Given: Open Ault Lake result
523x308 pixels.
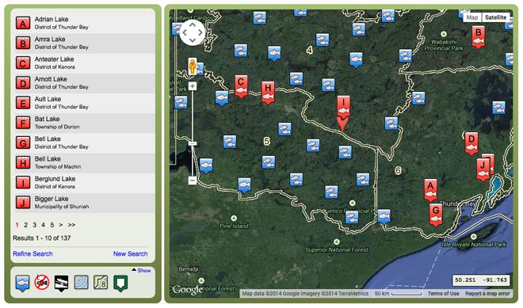Looking at the screenshot, I should 85,103.
